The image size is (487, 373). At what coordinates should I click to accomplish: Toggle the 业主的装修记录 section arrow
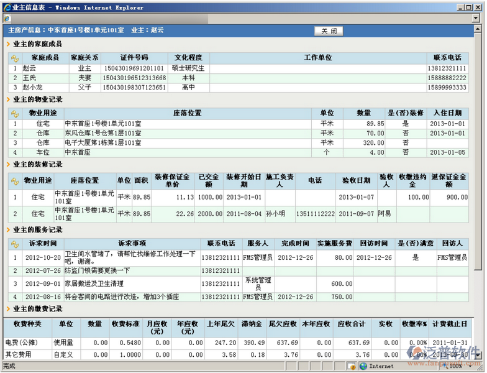tap(8, 165)
